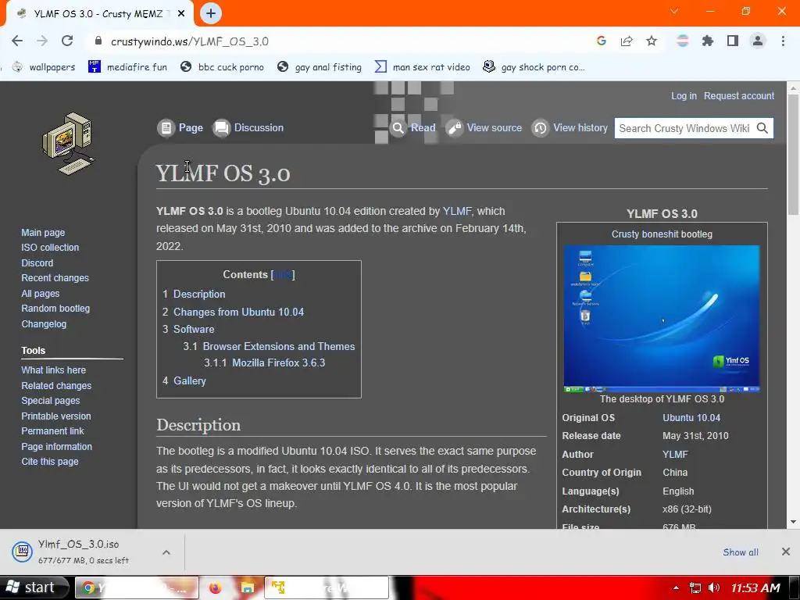Close the downloads bar
Image resolution: width=800 pixels, height=600 pixels.
786,552
